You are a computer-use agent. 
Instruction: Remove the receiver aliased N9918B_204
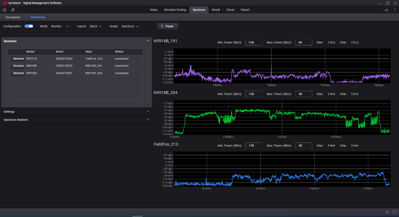tap(18, 66)
